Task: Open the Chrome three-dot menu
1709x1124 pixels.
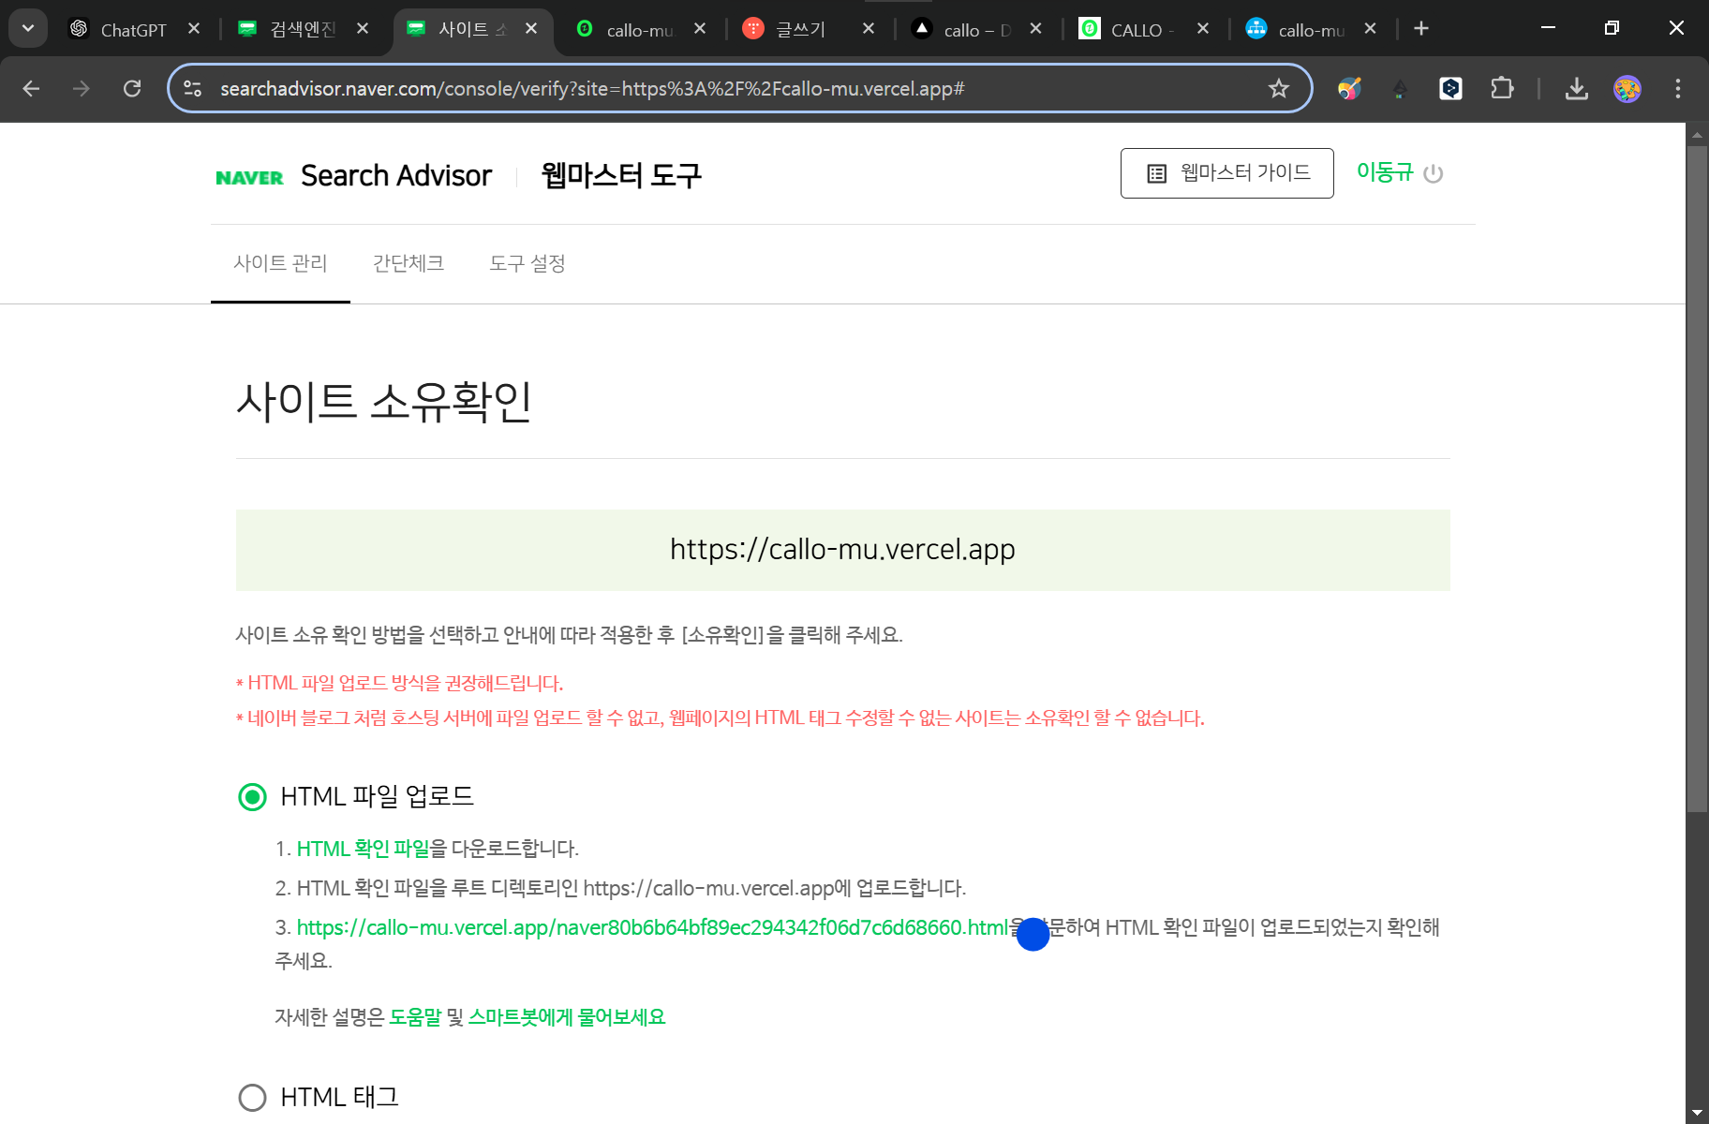Action: tap(1678, 89)
